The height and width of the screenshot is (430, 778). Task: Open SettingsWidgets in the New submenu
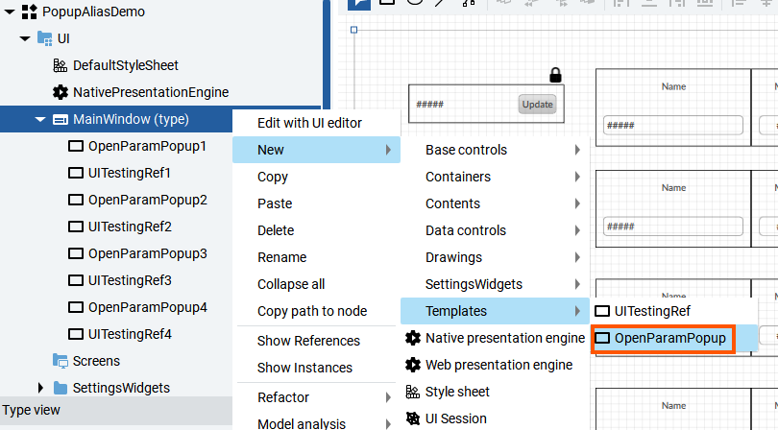point(495,284)
